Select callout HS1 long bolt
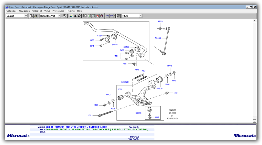This screenshot has width=262, height=145. tap(90, 115)
